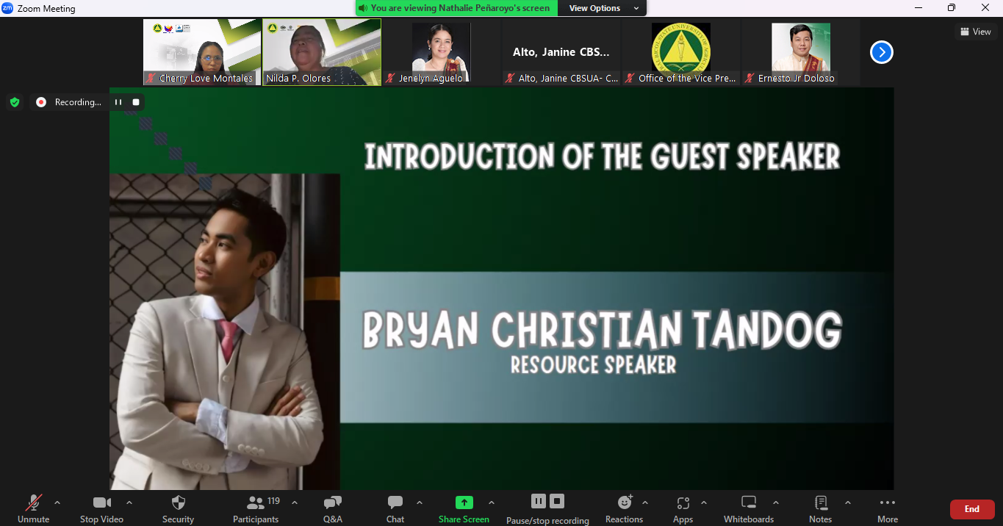Open the Participants panel
Image resolution: width=1003 pixels, height=526 pixels.
pos(256,503)
